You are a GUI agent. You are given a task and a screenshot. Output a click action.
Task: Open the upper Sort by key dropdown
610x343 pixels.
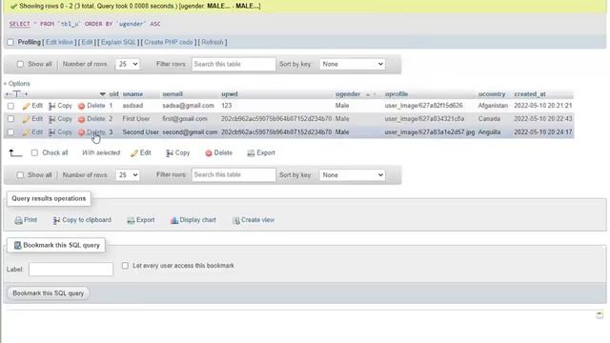pyautogui.click(x=352, y=64)
